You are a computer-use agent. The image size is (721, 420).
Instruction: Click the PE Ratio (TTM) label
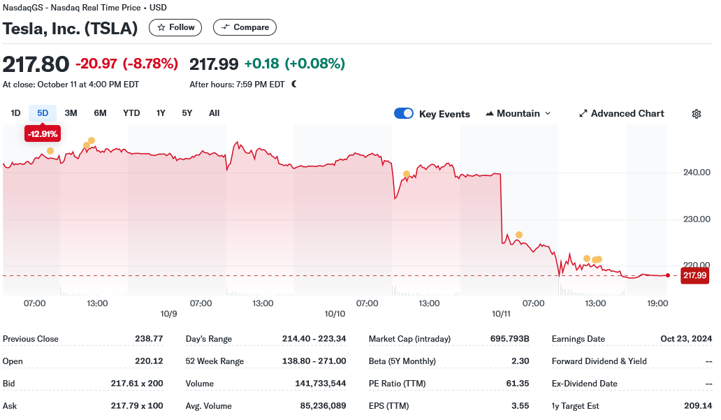pos(398,384)
